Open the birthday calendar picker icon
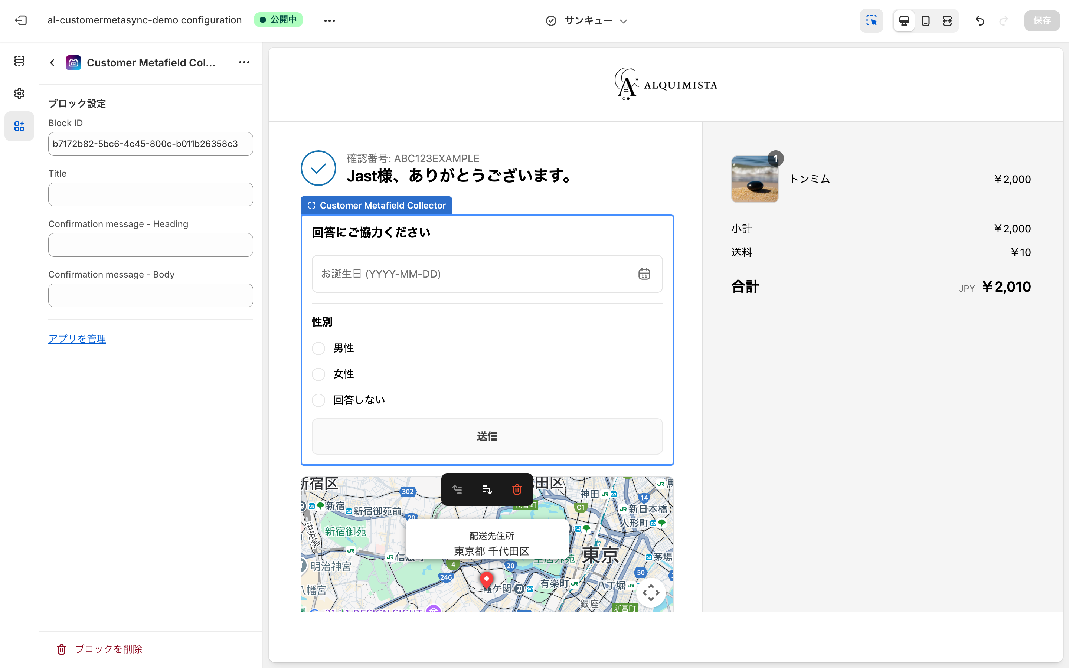 [x=644, y=274]
